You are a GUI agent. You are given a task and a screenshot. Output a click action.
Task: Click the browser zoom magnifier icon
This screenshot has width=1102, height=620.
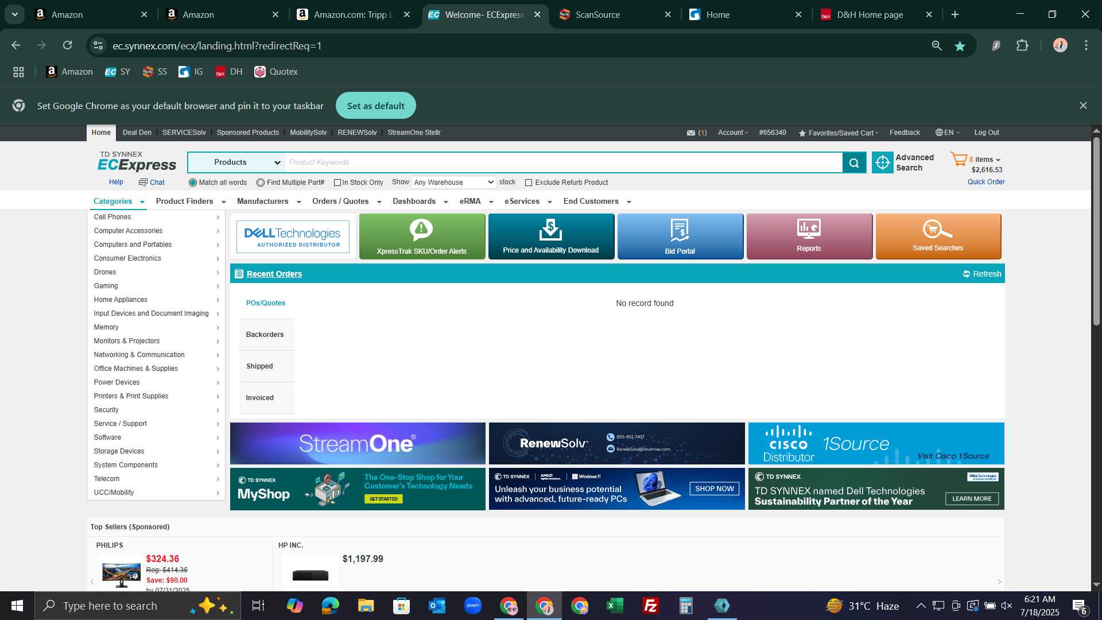(937, 45)
